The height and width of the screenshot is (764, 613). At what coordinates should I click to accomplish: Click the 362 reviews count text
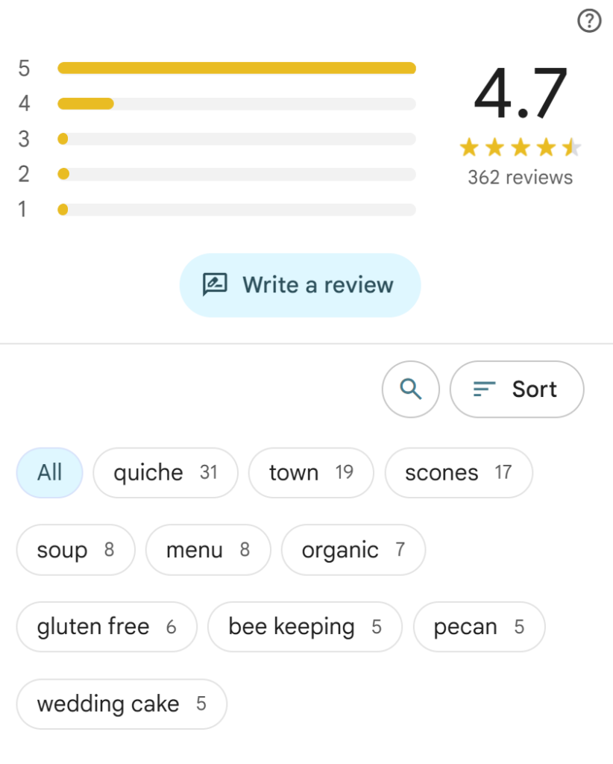520,178
